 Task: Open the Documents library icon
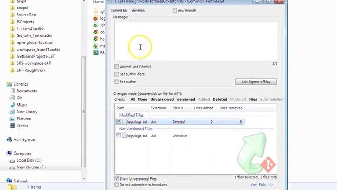13,91
